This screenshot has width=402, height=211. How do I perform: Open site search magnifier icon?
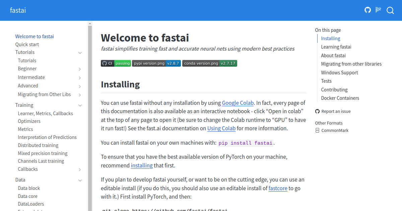pos(390,10)
